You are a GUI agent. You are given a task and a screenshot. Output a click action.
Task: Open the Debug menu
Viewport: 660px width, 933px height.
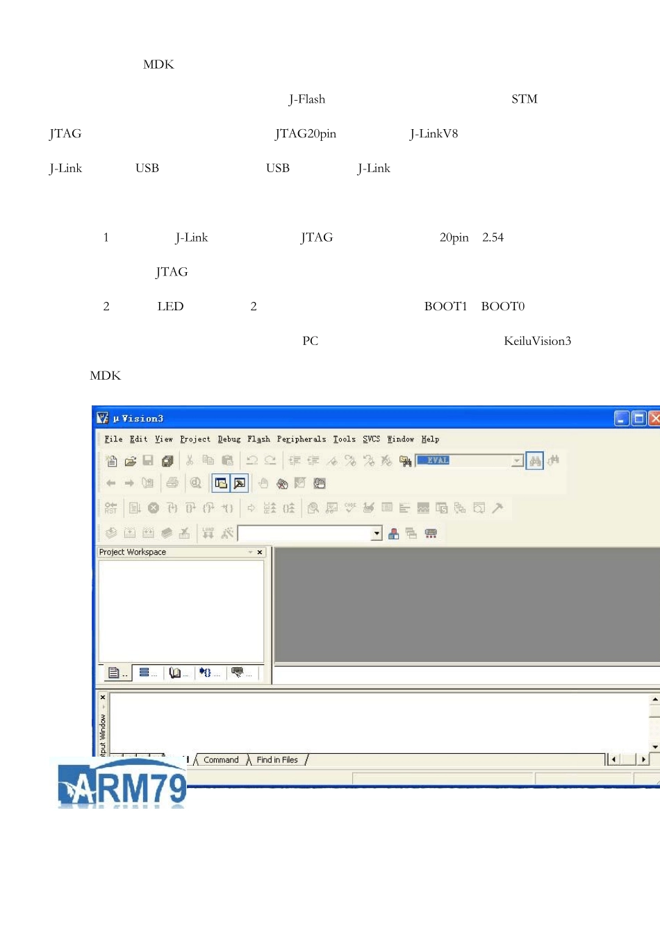(x=229, y=439)
